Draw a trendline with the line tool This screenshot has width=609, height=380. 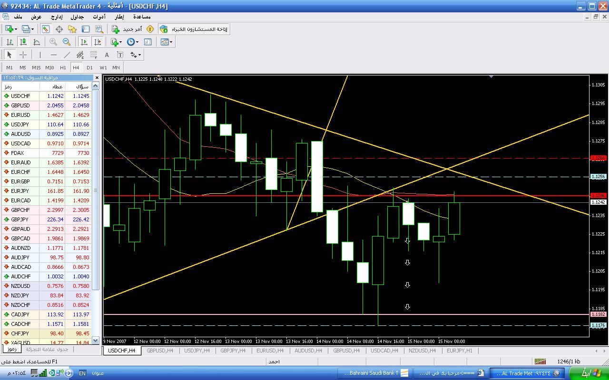click(x=67, y=55)
